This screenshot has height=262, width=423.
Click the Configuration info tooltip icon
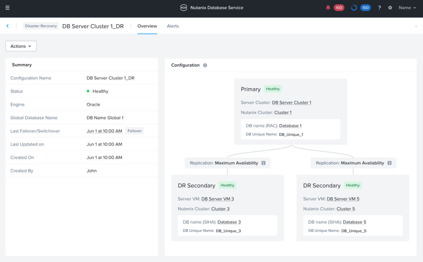205,65
